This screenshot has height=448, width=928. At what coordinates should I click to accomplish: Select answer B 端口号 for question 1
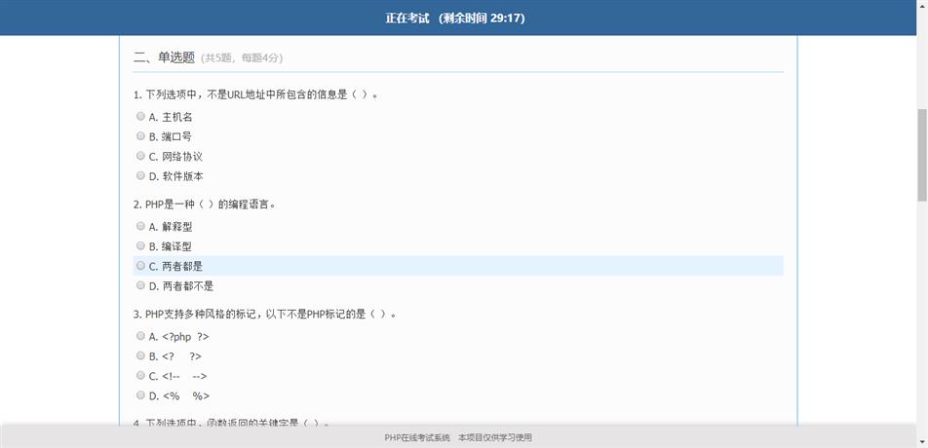coord(140,136)
